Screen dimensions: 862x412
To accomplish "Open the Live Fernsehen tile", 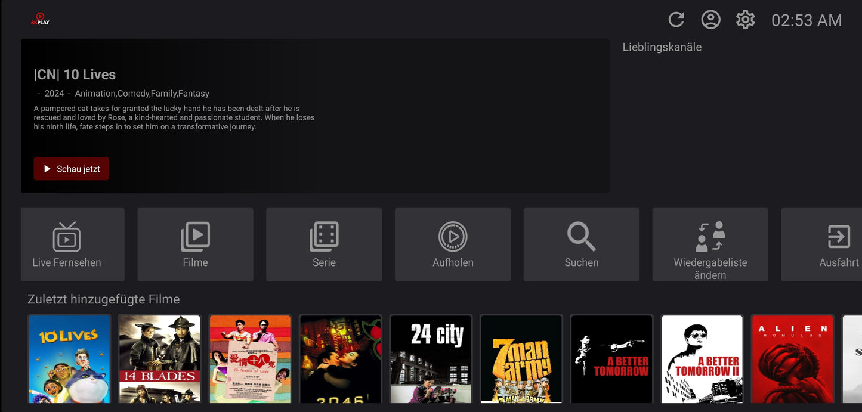I will click(x=73, y=244).
